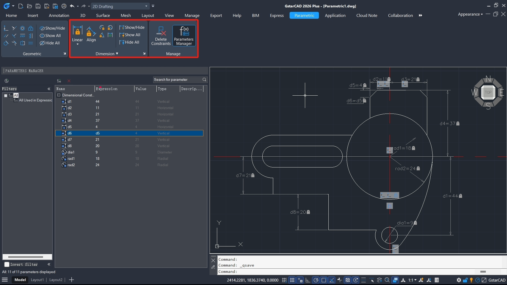Click the delete parameter red X icon
Viewport: 507px width, 285px height.
[x=69, y=81]
